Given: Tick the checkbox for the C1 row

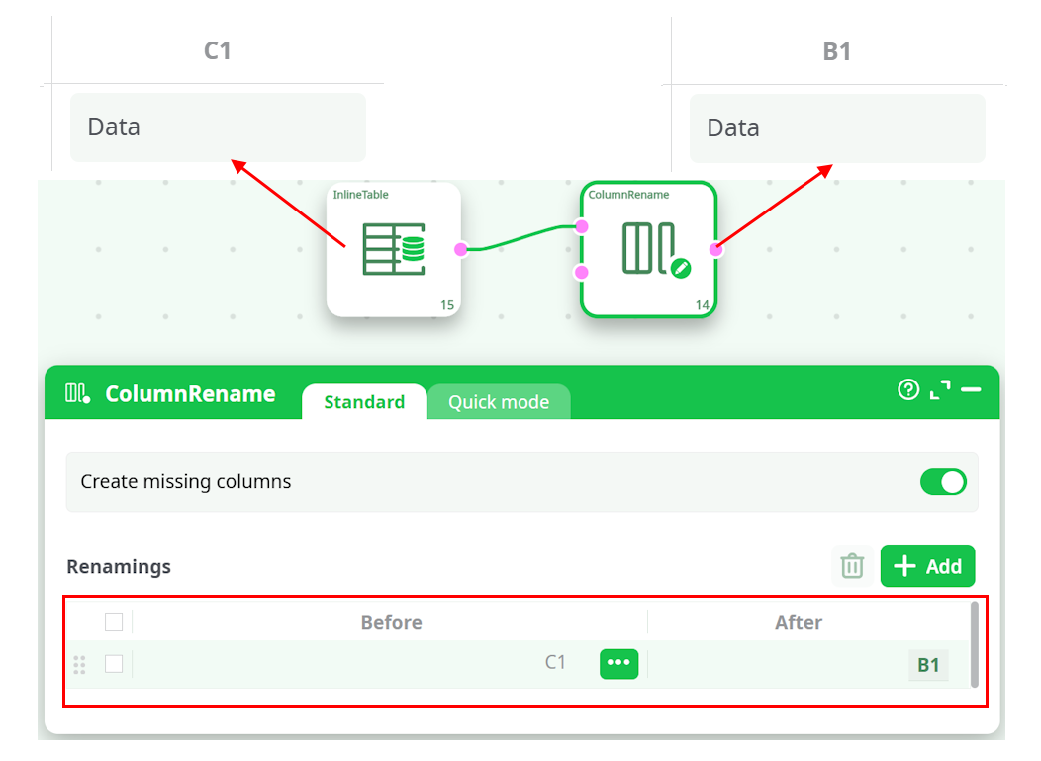Looking at the screenshot, I should pyautogui.click(x=114, y=664).
